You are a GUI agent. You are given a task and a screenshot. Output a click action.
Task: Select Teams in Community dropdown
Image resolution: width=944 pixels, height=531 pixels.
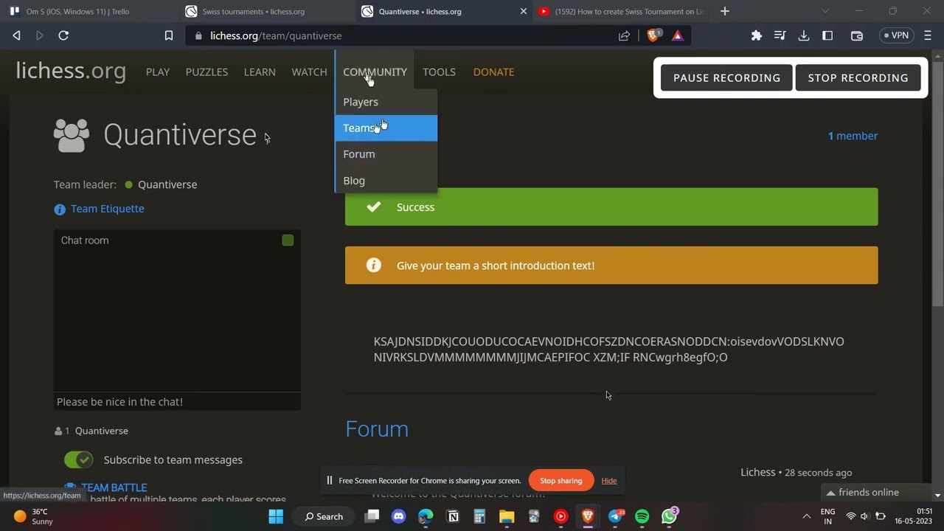click(x=386, y=128)
